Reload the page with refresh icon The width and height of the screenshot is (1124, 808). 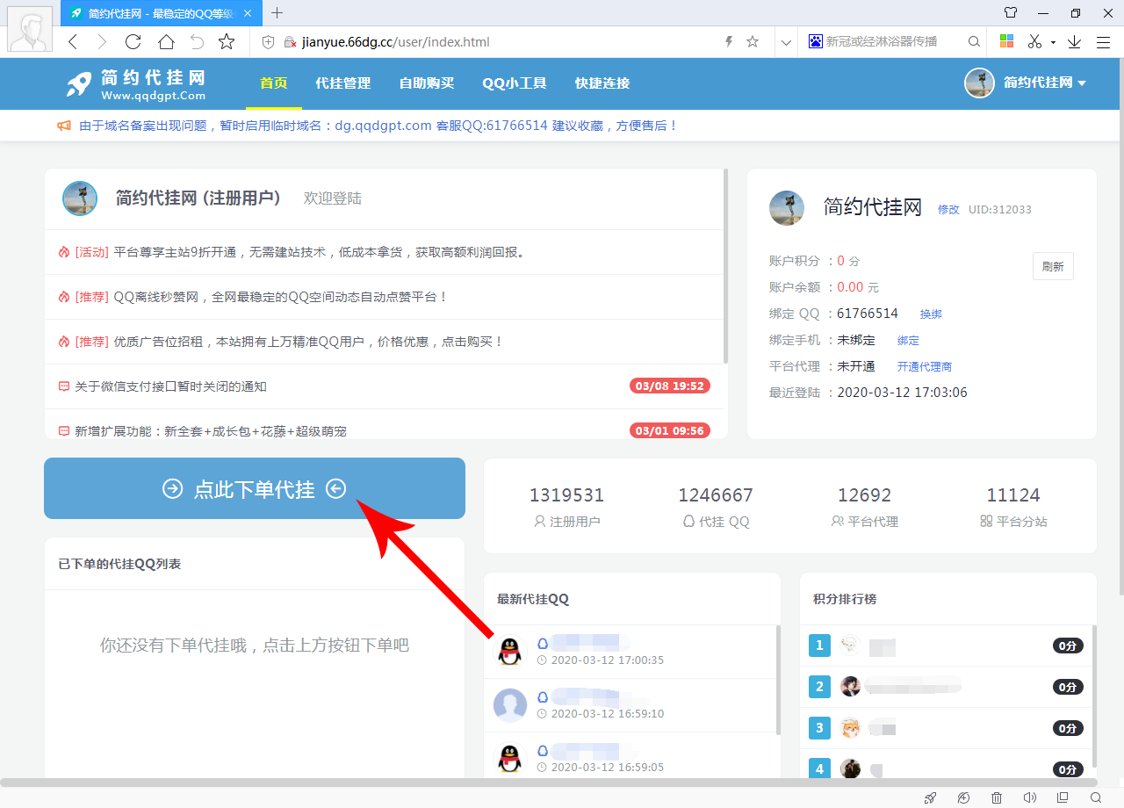point(133,41)
